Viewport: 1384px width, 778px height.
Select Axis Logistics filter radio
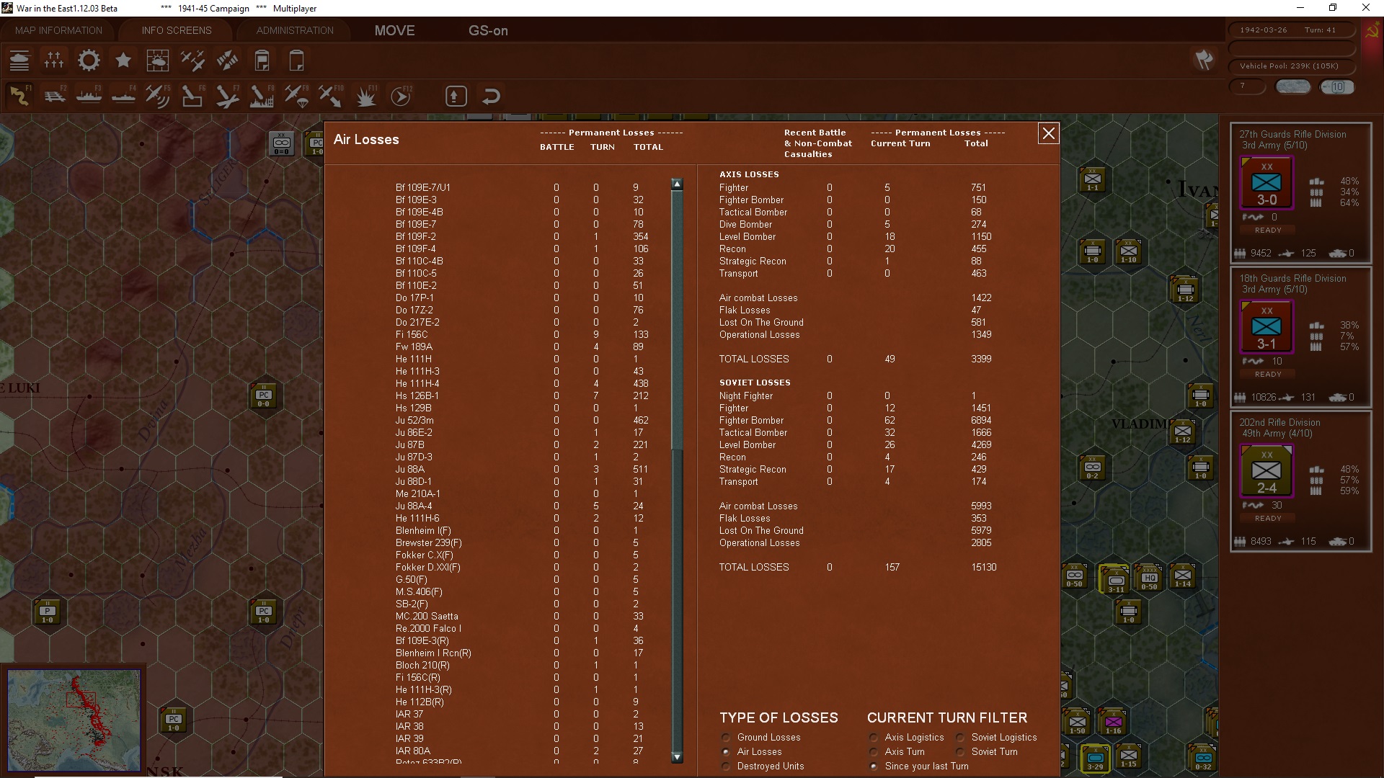click(874, 738)
